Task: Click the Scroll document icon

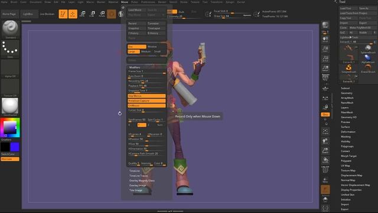Action: (x=325, y=40)
